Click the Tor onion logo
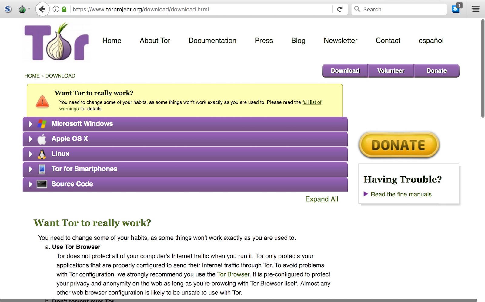Image resolution: width=485 pixels, height=302 pixels. (x=57, y=42)
